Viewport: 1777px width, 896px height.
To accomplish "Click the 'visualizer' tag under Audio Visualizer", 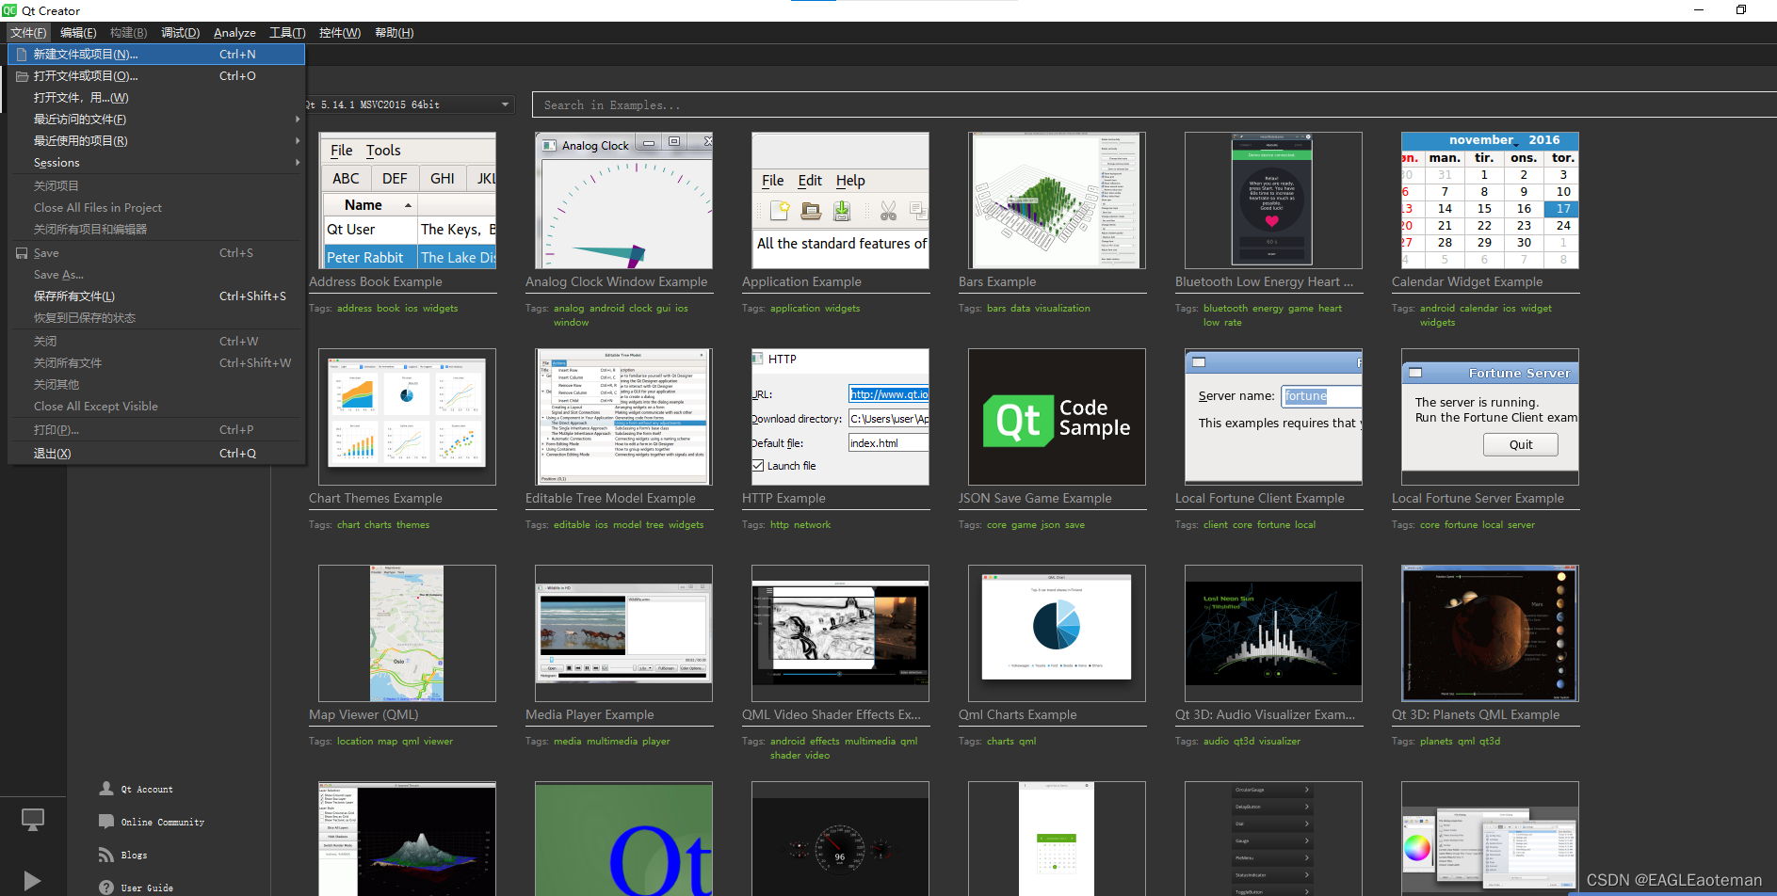I will point(1280,742).
